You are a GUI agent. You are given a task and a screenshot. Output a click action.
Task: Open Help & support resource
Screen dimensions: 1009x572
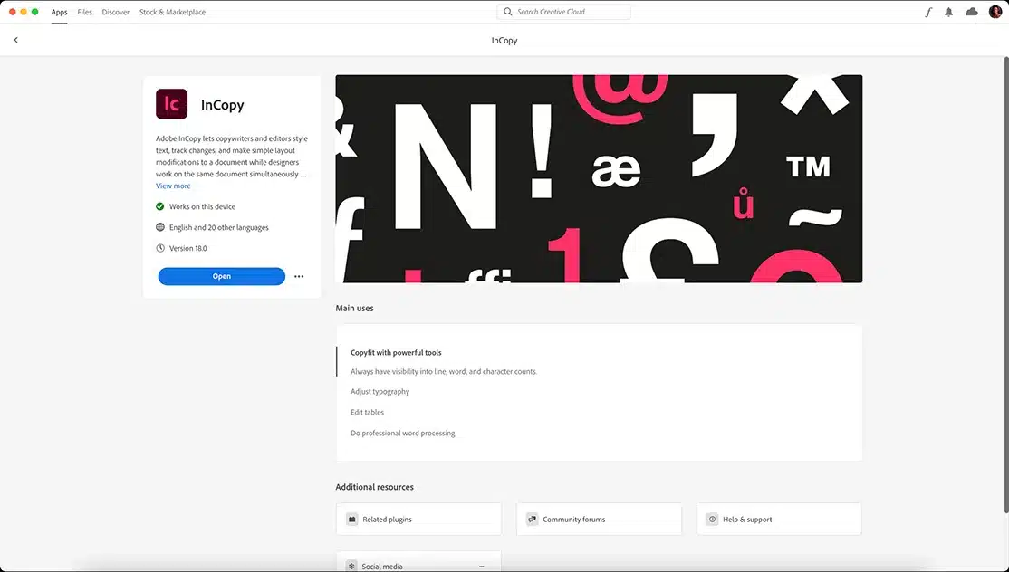click(779, 520)
